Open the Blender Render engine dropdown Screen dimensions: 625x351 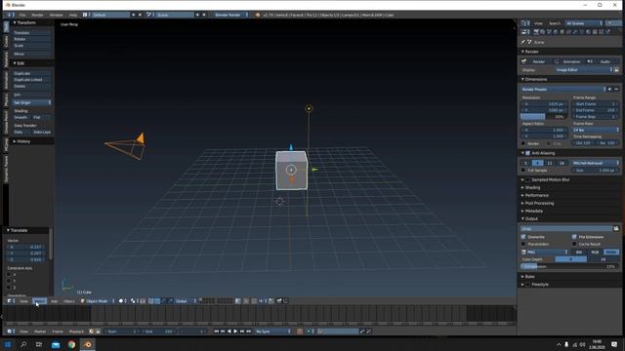point(230,15)
